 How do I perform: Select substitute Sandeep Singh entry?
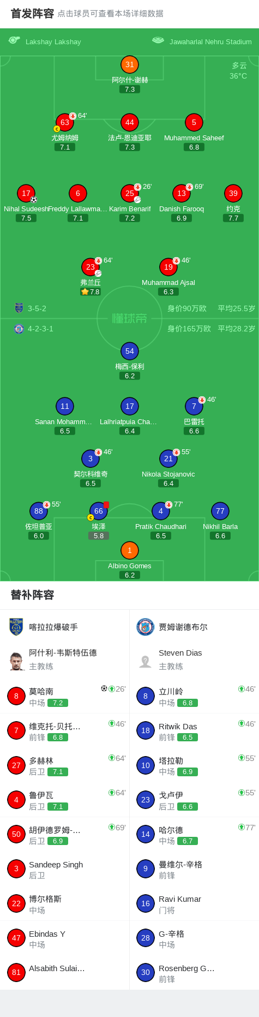(x=64, y=869)
